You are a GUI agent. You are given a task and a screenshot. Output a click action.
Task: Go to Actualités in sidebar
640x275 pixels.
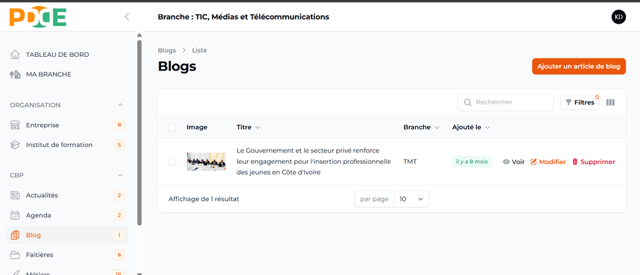tap(42, 196)
